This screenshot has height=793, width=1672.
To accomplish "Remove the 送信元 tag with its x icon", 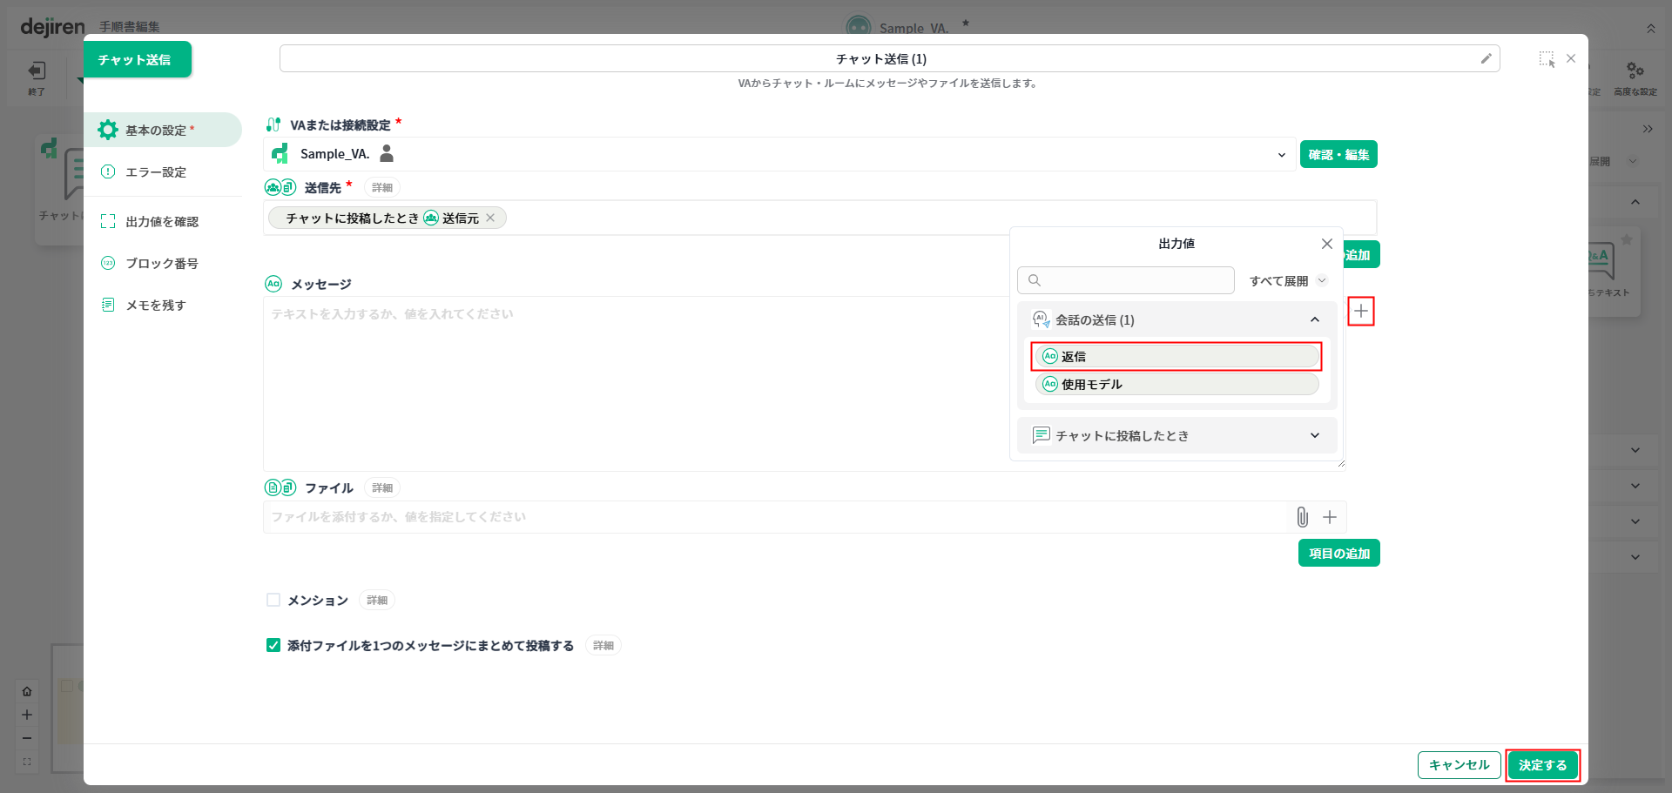I will click(490, 218).
